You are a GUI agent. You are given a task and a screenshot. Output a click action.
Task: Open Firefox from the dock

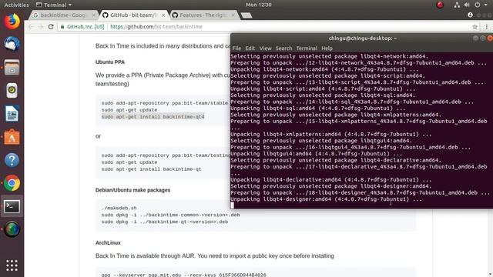12,22
